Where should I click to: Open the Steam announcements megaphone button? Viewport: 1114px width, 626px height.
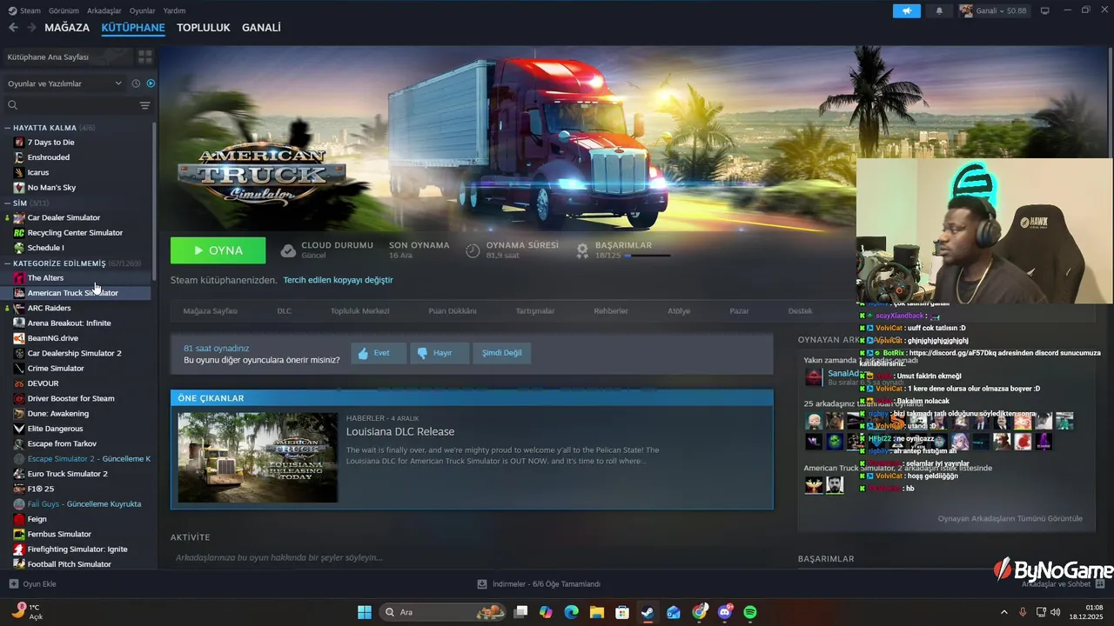pyautogui.click(x=906, y=10)
